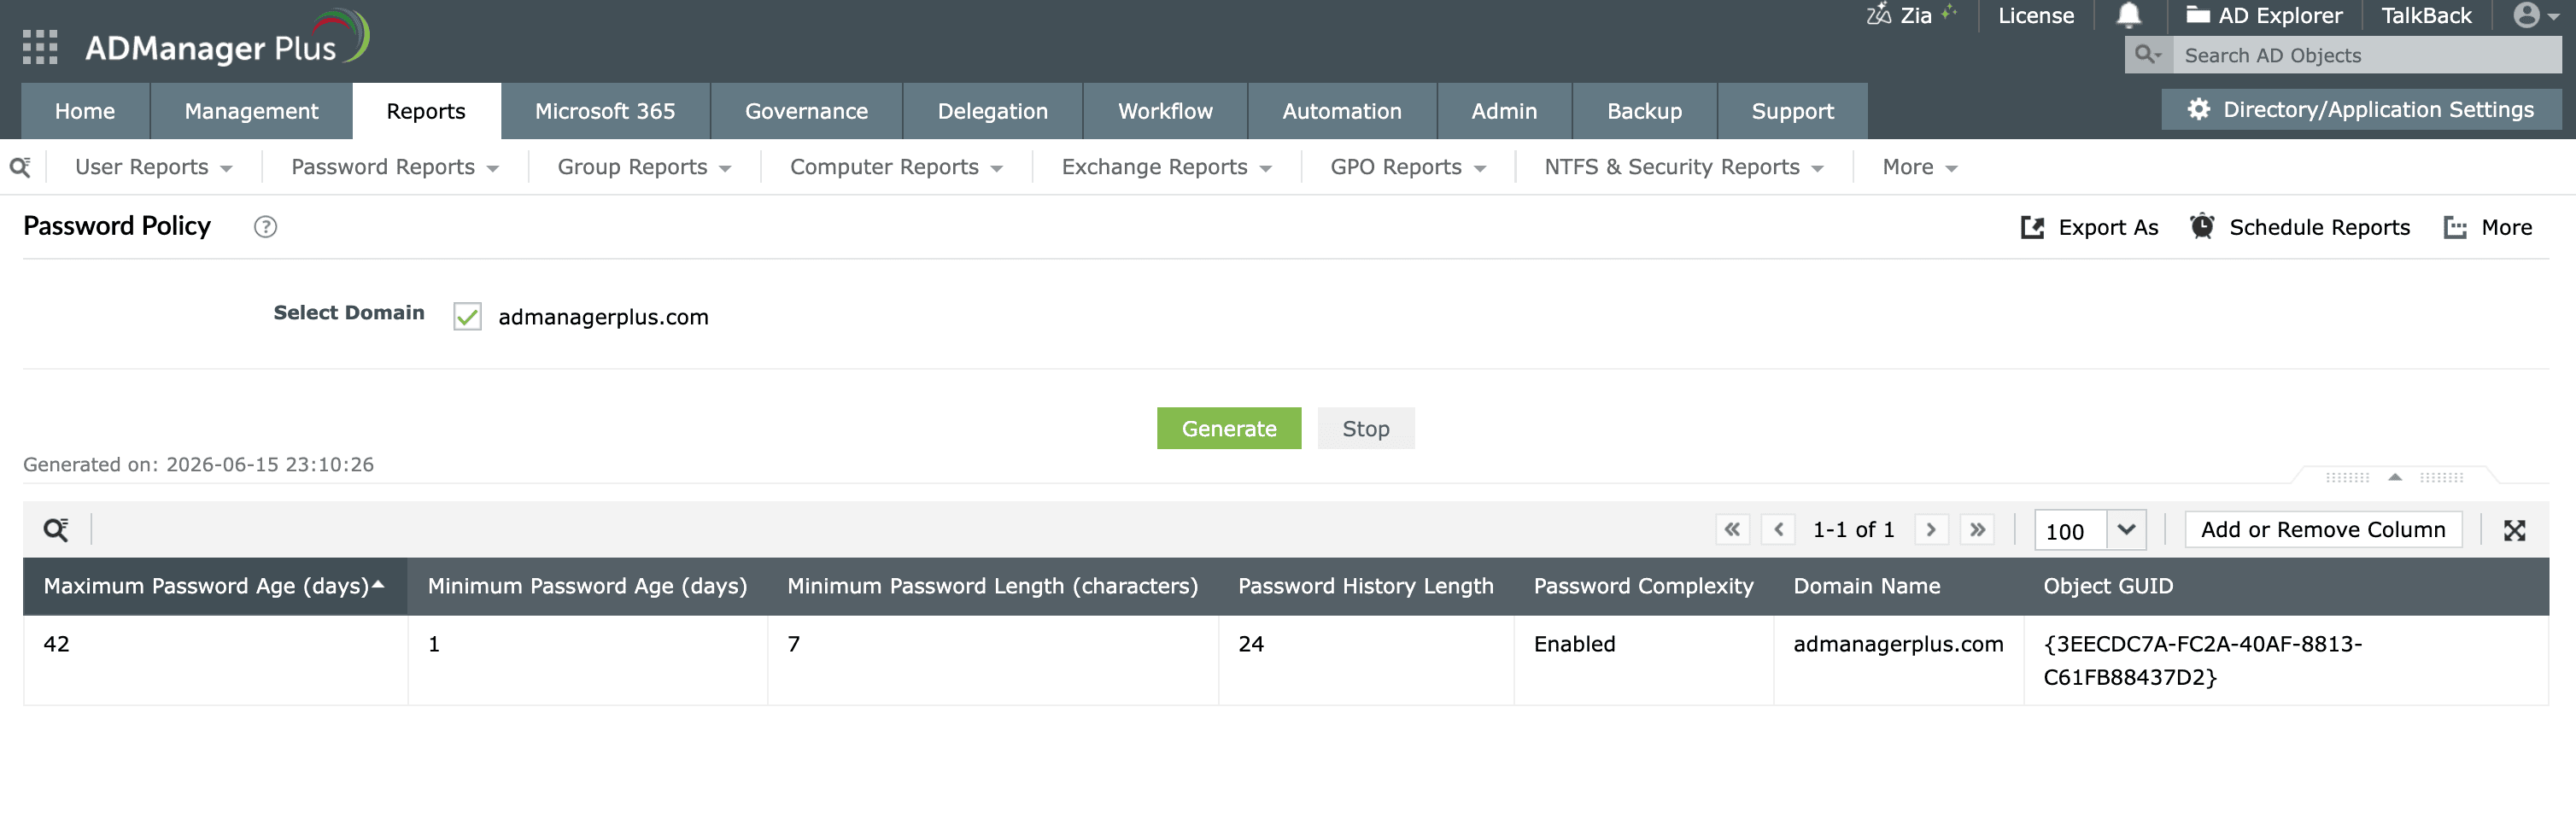Go to the previous results page
Viewport: 2576px width, 818px height.
[x=1778, y=529]
